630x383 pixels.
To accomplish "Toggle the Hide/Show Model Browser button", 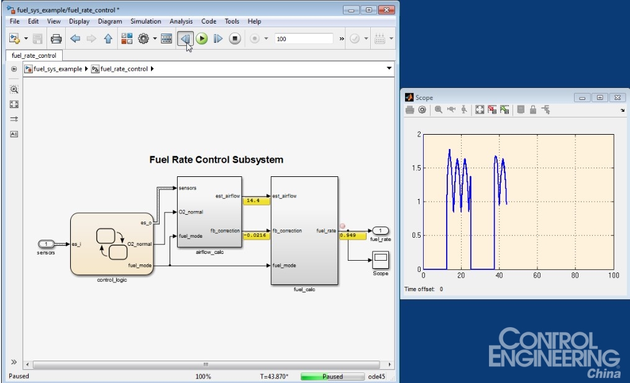I will (14, 69).
